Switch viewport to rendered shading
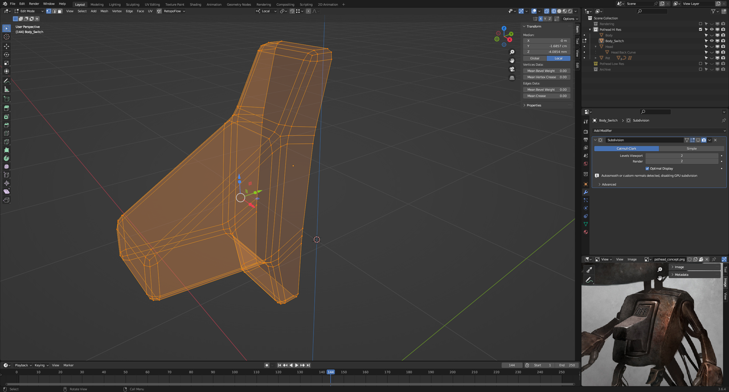This screenshot has height=392, width=729. 569,11
